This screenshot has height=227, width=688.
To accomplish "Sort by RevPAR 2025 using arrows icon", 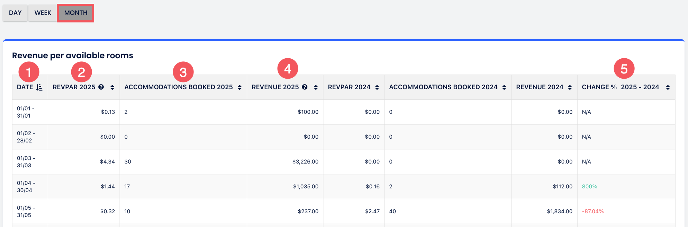I will point(112,87).
